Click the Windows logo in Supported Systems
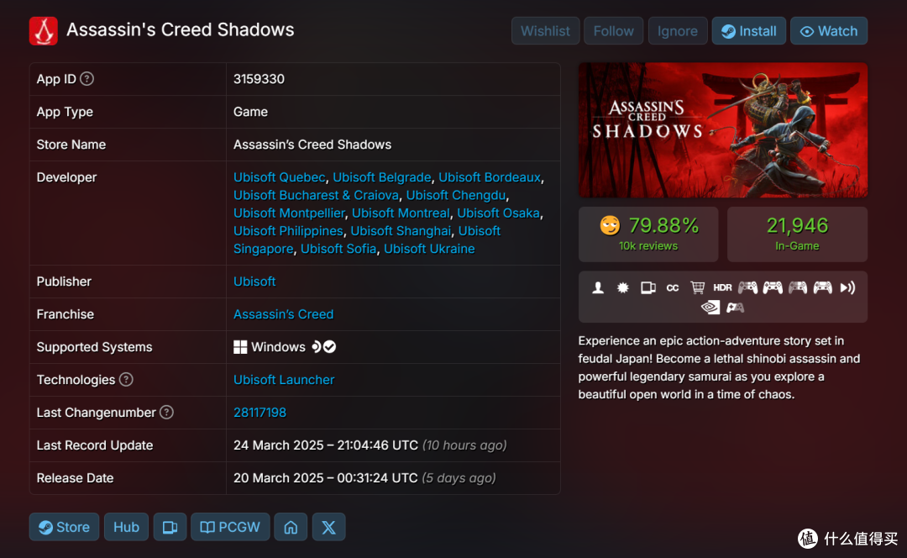Screen dimensions: 907x558 240,347
